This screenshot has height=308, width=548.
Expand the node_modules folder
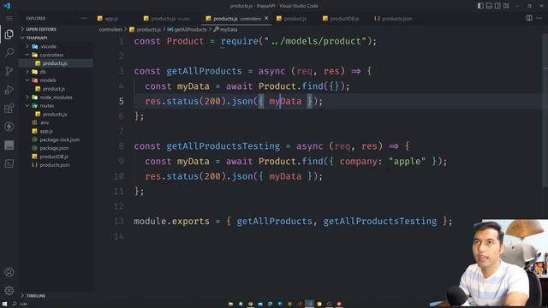click(x=56, y=98)
